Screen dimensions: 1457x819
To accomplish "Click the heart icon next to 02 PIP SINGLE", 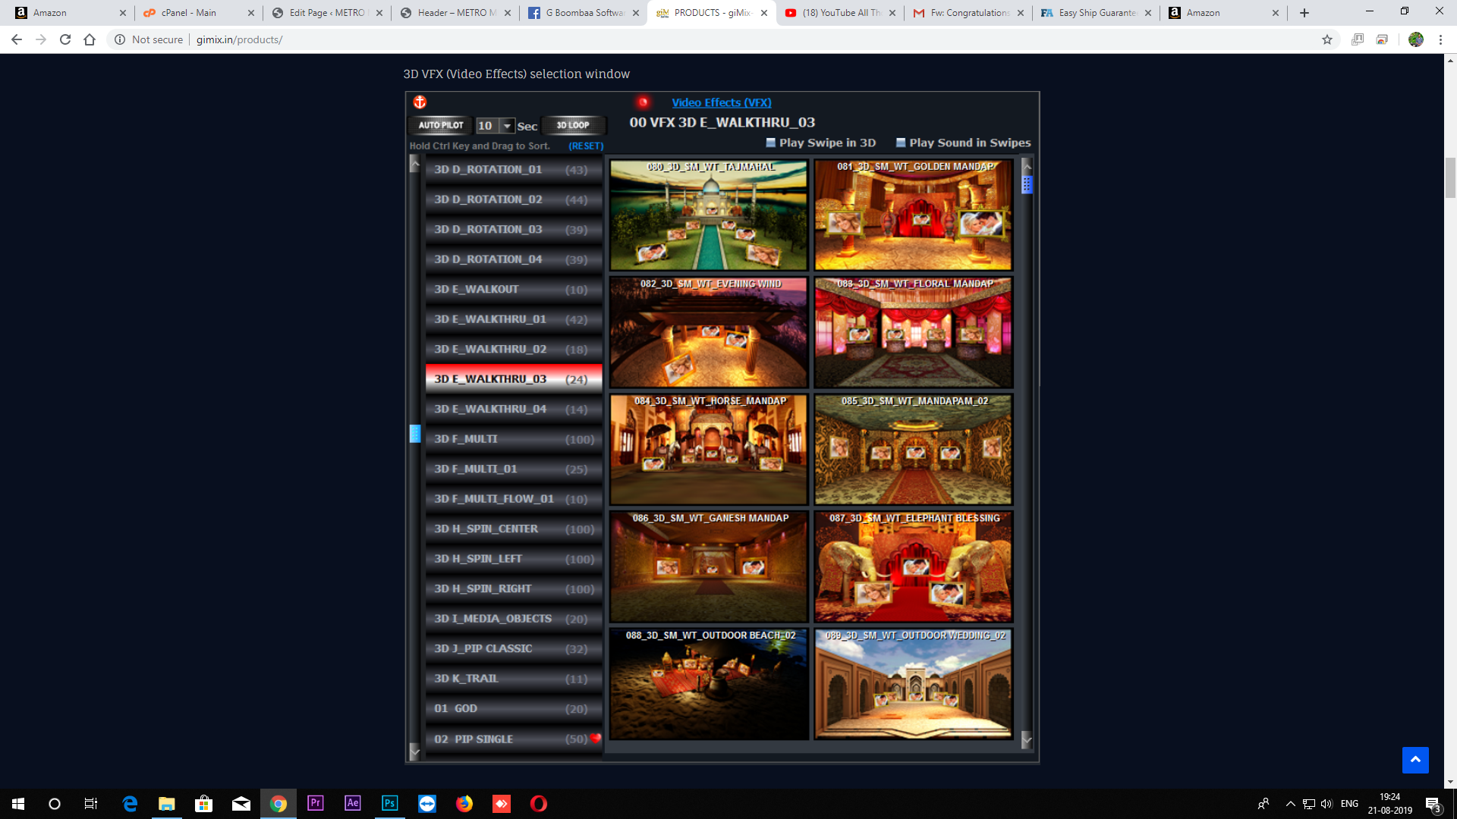I will click(595, 736).
